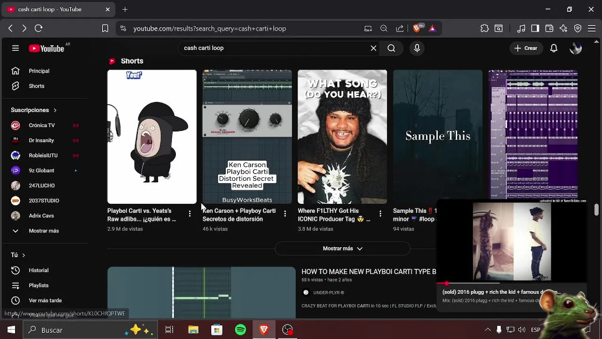Start voice search with the microphone

tap(417, 48)
